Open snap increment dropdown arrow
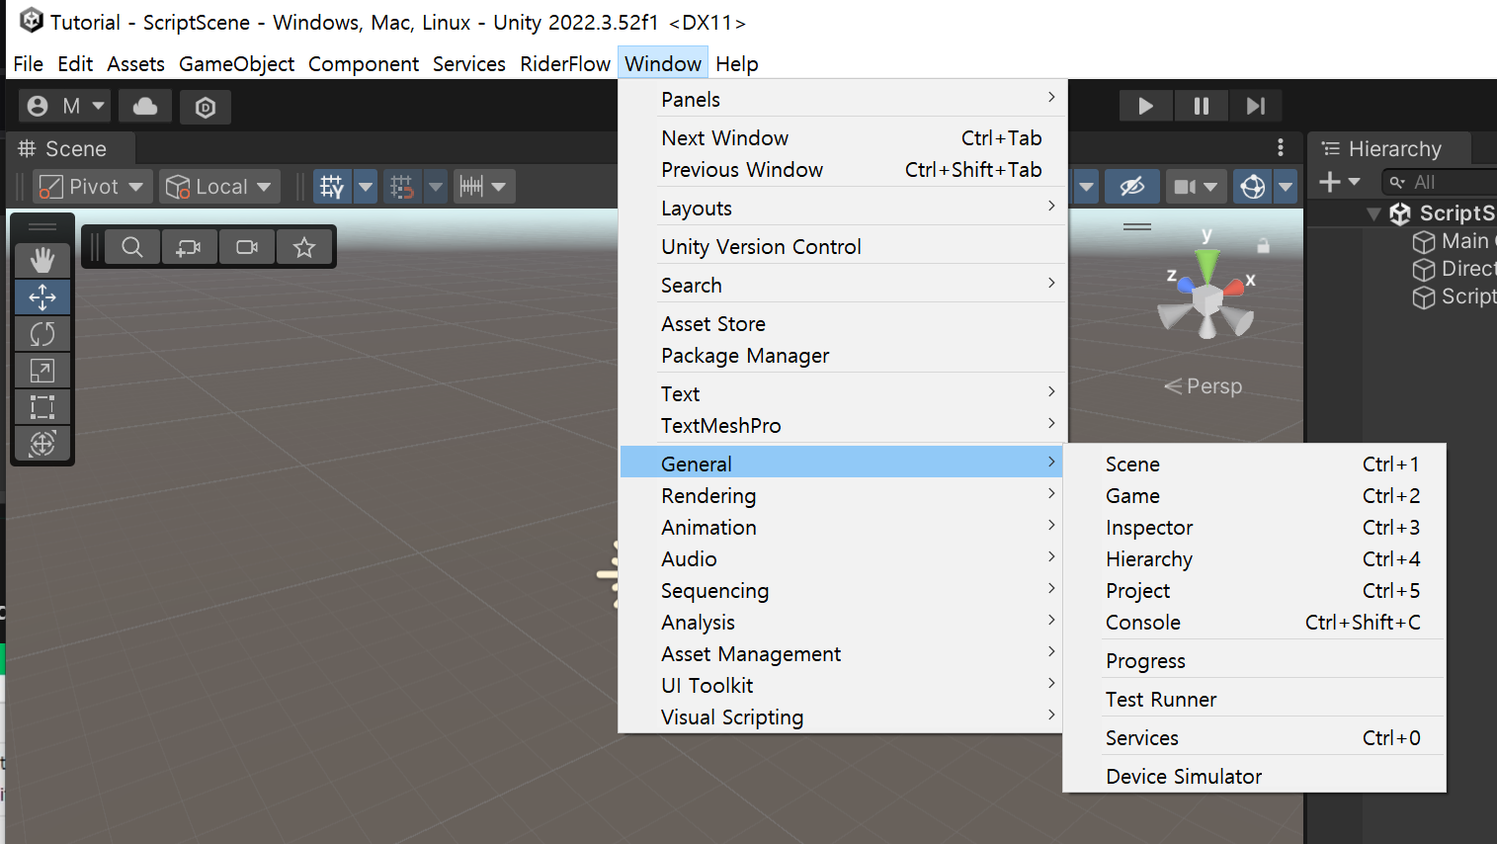Image resolution: width=1497 pixels, height=844 pixels. pyautogui.click(x=499, y=186)
